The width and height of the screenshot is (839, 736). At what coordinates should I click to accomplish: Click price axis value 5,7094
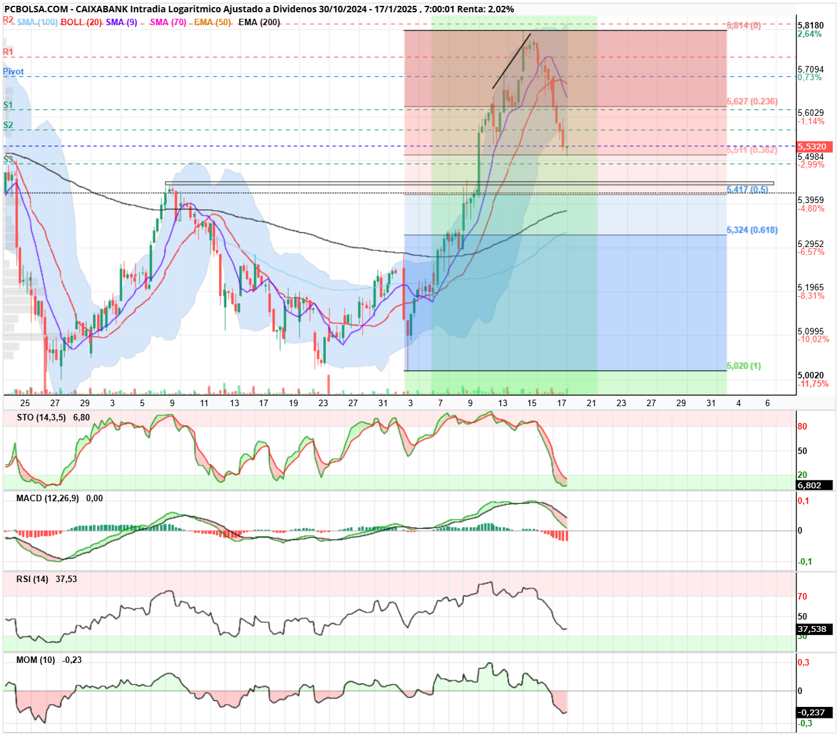click(x=811, y=69)
